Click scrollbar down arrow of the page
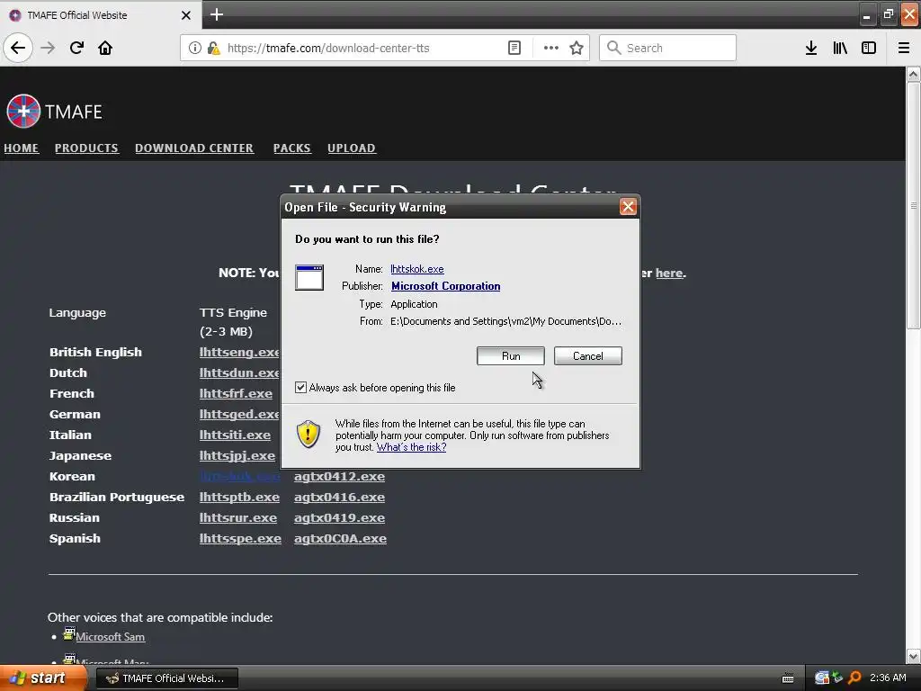This screenshot has height=691, width=921. pos(913,656)
